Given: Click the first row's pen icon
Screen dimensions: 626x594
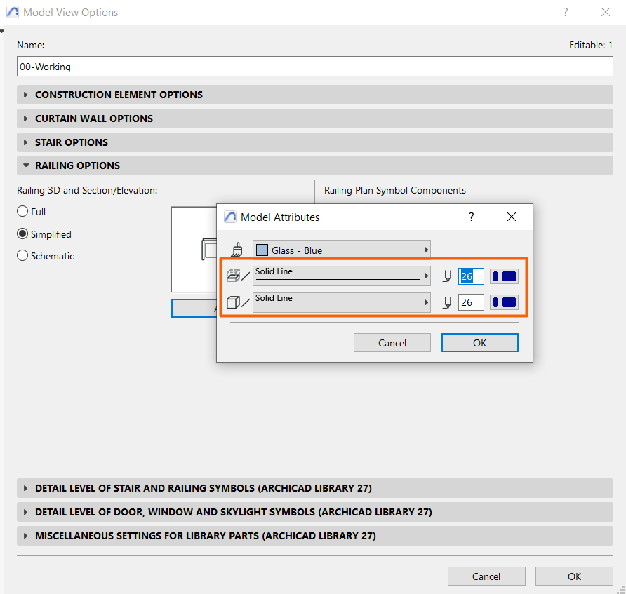Looking at the screenshot, I should [446, 276].
